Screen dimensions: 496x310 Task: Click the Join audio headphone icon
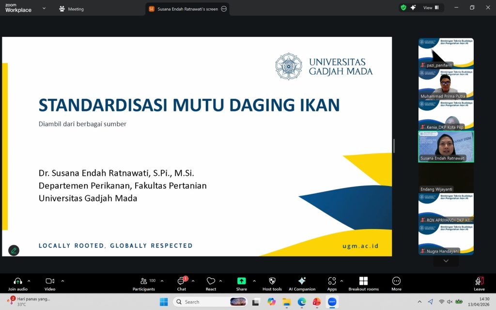pos(18,281)
